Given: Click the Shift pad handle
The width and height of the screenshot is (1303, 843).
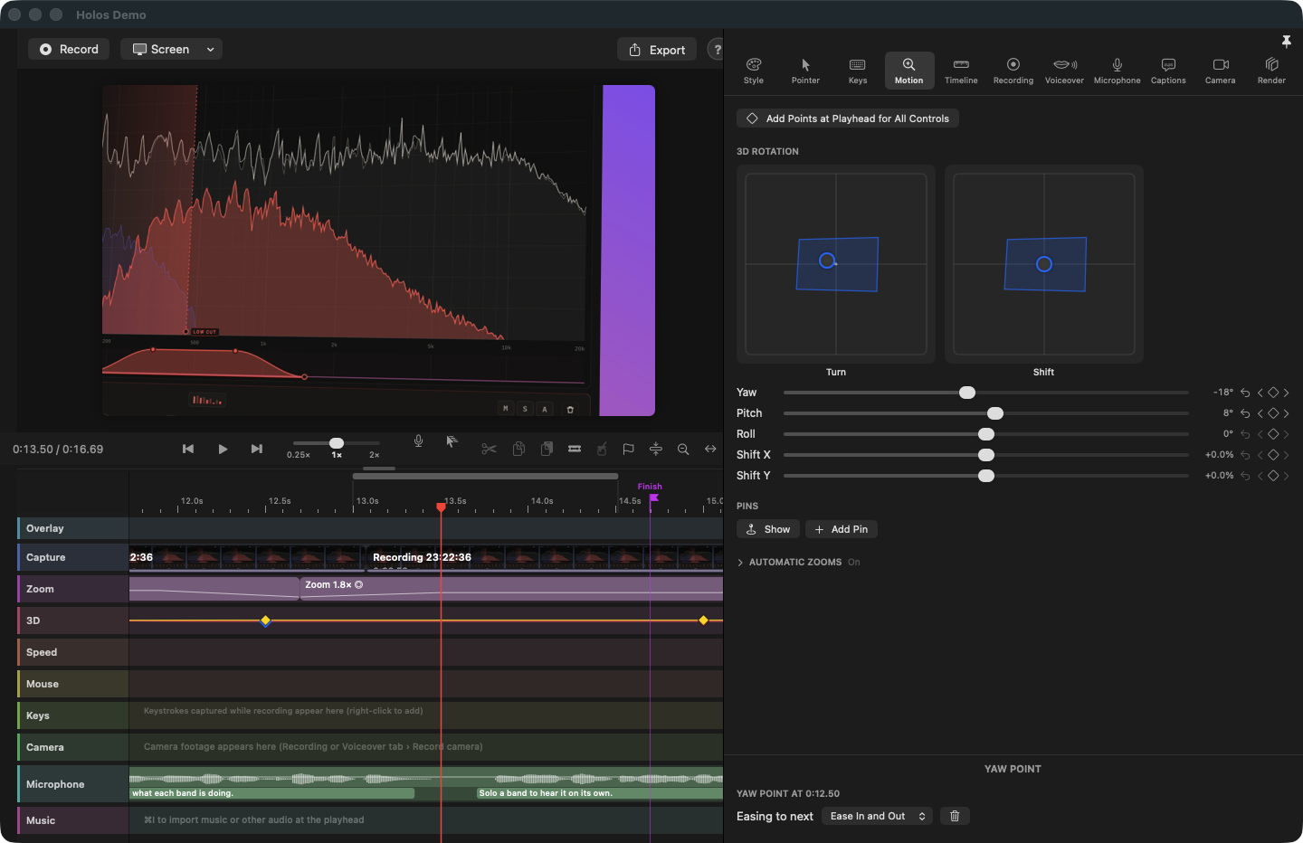Looking at the screenshot, I should [x=1044, y=264].
